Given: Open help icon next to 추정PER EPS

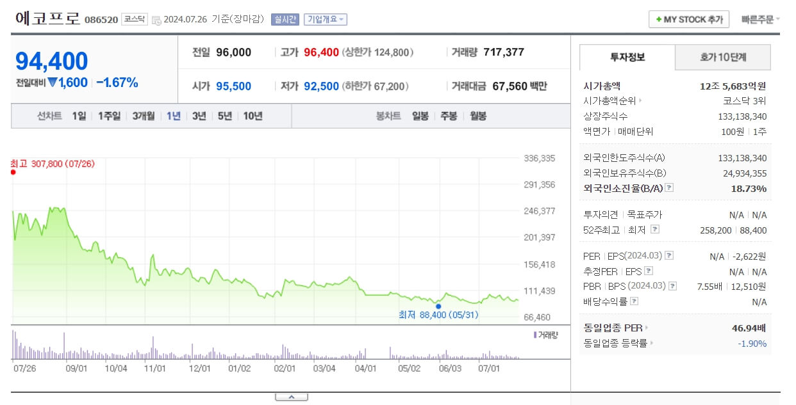Looking at the screenshot, I should point(650,271).
